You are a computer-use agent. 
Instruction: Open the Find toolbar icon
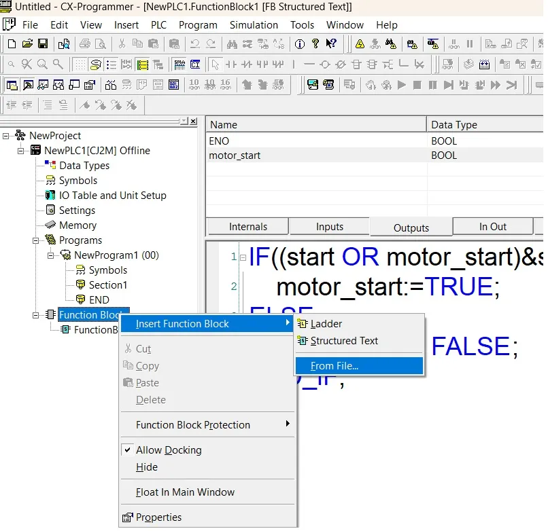[x=231, y=43]
